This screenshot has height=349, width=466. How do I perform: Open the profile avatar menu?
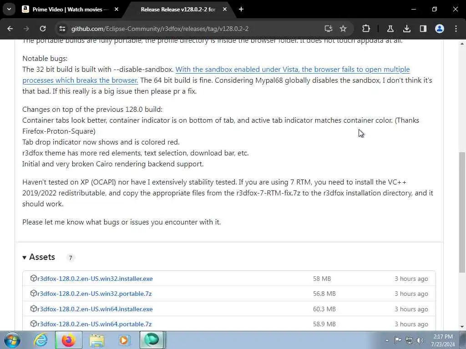click(440, 29)
